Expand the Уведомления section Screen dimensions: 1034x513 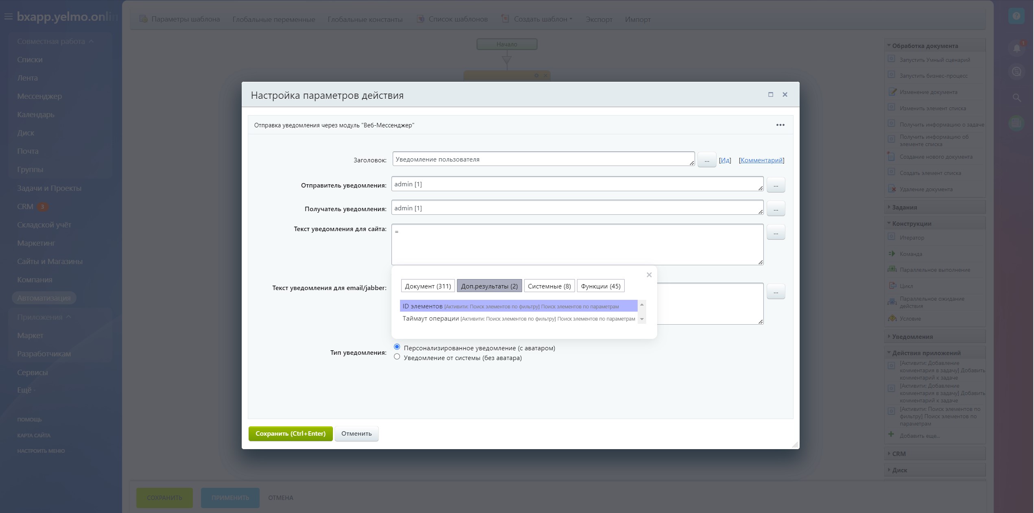(912, 336)
